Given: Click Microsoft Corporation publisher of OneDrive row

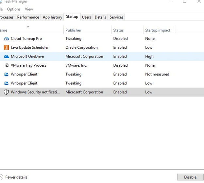Looking at the screenshot, I should [84, 57].
